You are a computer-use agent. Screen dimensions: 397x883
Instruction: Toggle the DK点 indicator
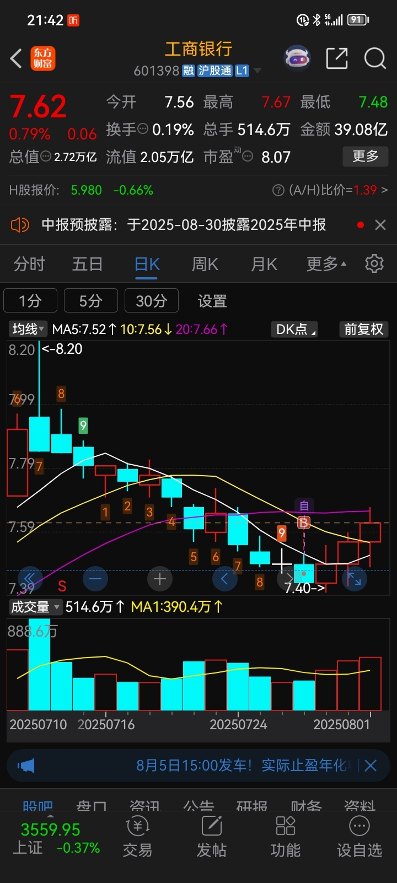click(x=295, y=329)
